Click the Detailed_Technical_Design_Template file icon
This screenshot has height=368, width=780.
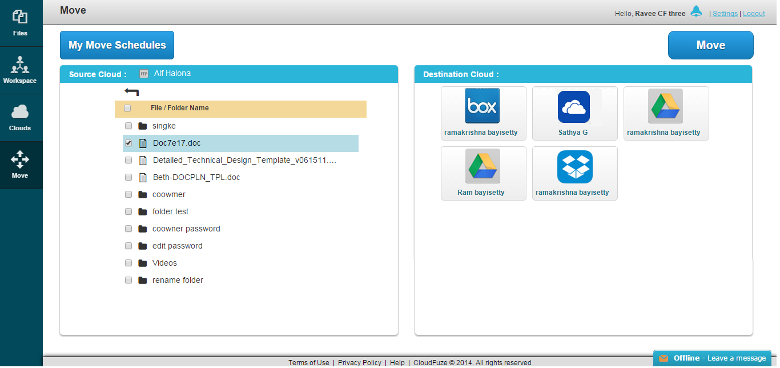click(x=143, y=160)
